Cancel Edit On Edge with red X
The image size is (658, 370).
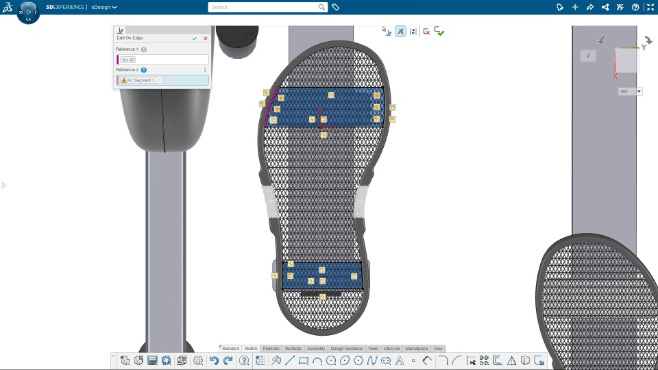point(206,38)
